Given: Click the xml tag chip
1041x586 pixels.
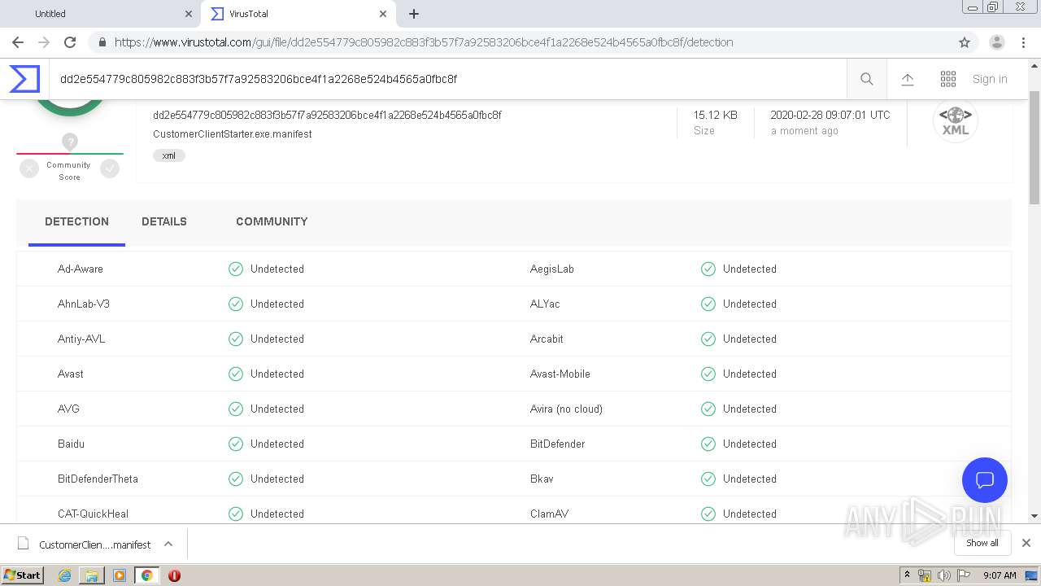Looking at the screenshot, I should 168,155.
